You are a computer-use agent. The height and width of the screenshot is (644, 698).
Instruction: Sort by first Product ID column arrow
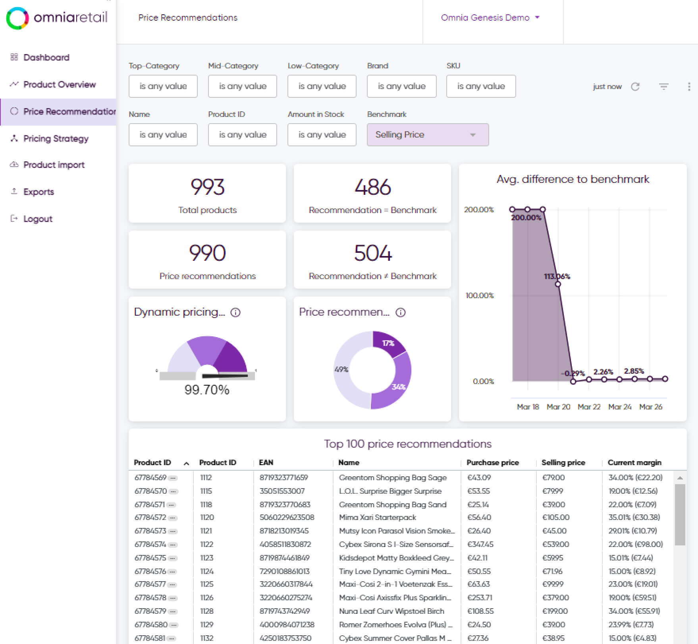[x=186, y=463]
